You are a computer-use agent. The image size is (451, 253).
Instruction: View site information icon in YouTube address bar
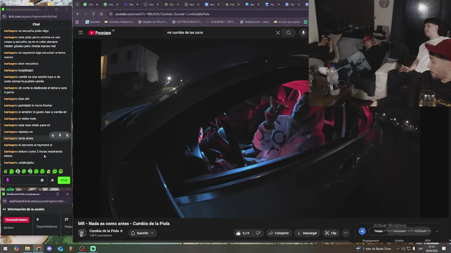111,14
